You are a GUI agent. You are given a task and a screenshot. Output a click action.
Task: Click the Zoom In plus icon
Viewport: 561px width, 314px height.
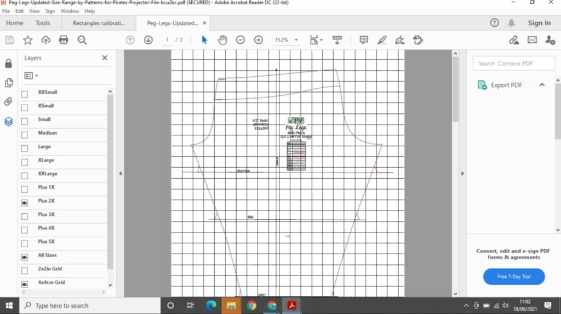pyautogui.click(x=259, y=40)
